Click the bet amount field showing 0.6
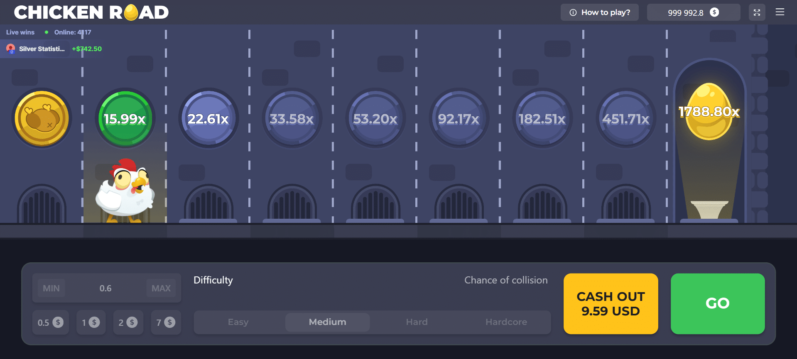This screenshot has height=359, width=797. pyautogui.click(x=105, y=288)
